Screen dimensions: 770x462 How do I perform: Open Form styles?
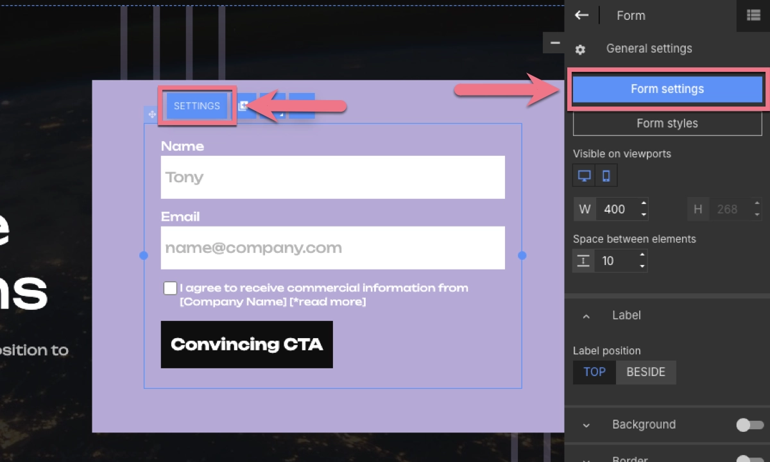tap(667, 123)
